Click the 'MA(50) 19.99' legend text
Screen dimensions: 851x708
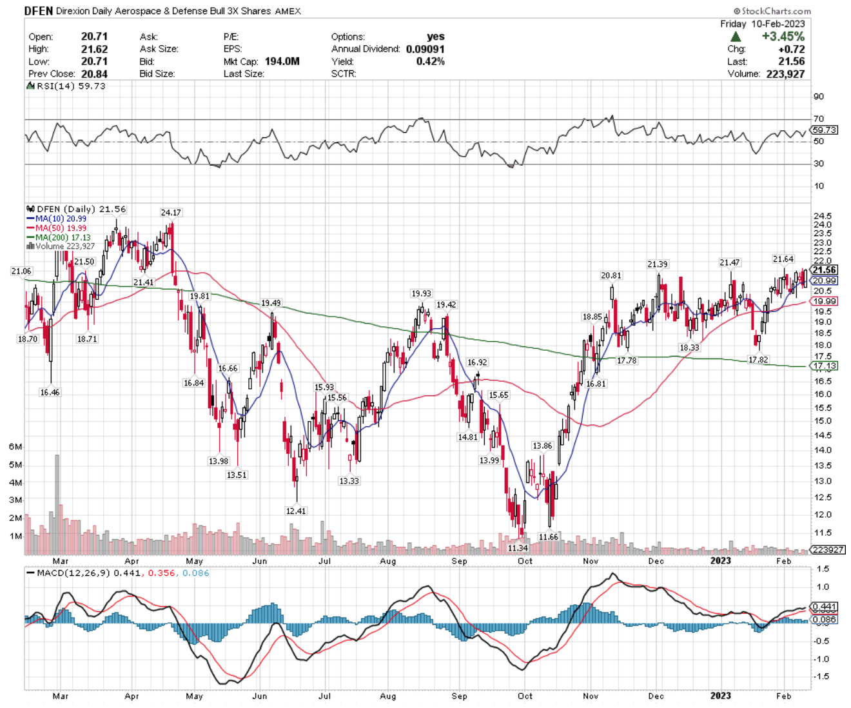[x=61, y=228]
